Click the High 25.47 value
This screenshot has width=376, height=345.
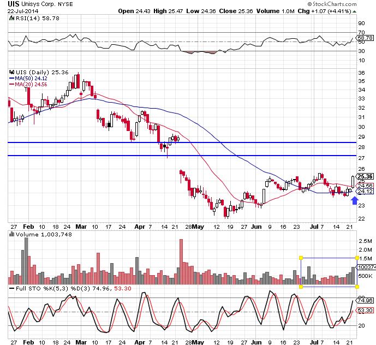(x=168, y=11)
